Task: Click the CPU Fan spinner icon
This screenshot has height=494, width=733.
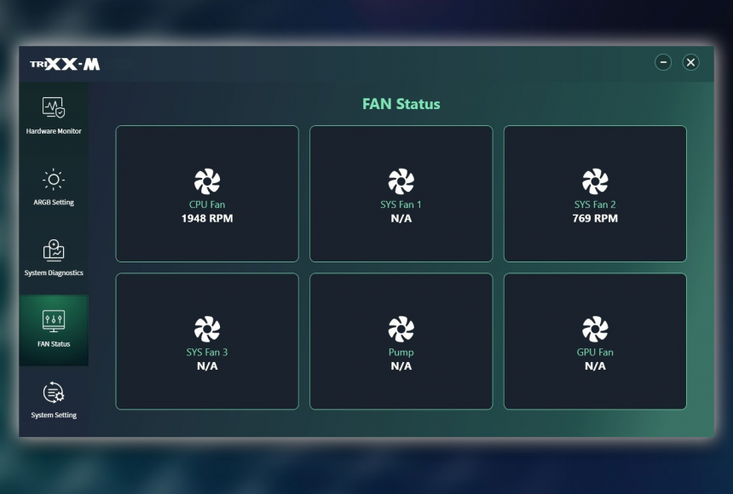Action: click(x=207, y=181)
